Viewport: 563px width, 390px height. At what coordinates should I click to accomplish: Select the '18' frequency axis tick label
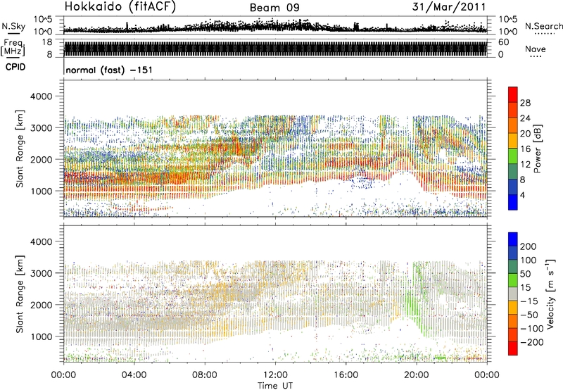click(x=47, y=42)
